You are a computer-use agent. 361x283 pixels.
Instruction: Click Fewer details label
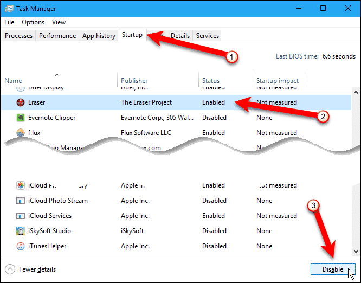tap(37, 269)
